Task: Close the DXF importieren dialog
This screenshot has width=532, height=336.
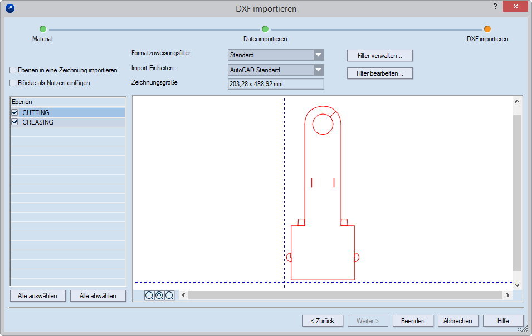Action: point(515,7)
